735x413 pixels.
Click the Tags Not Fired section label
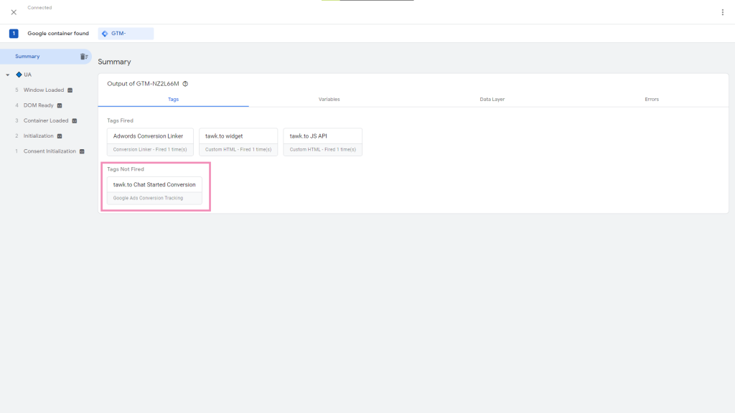pyautogui.click(x=126, y=169)
